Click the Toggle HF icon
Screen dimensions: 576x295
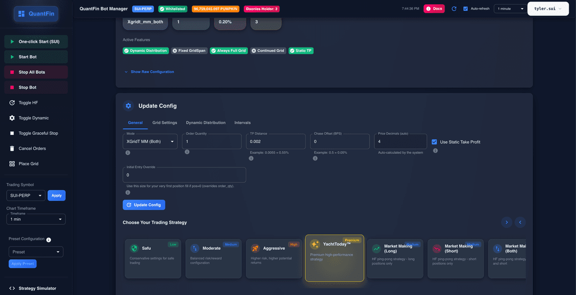(x=12, y=103)
